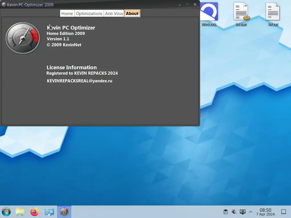This screenshot has width=291, height=218.
Task: Click the 'Home Edition 2009' text
Action: coord(66,33)
